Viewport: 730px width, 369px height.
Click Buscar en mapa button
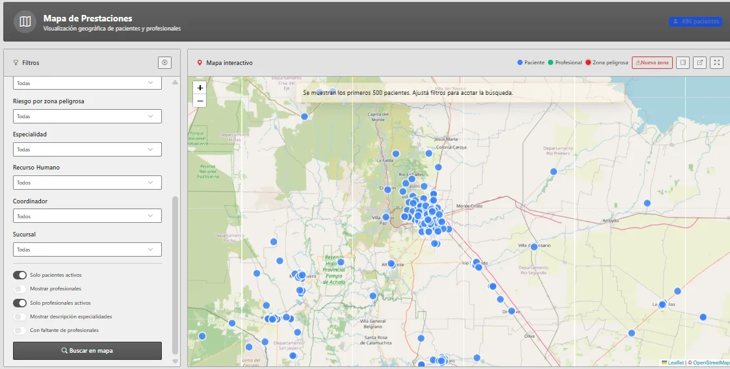(x=87, y=351)
